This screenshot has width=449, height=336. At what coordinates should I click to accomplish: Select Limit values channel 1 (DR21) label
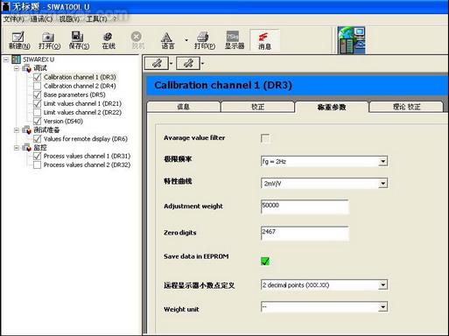click(82, 103)
